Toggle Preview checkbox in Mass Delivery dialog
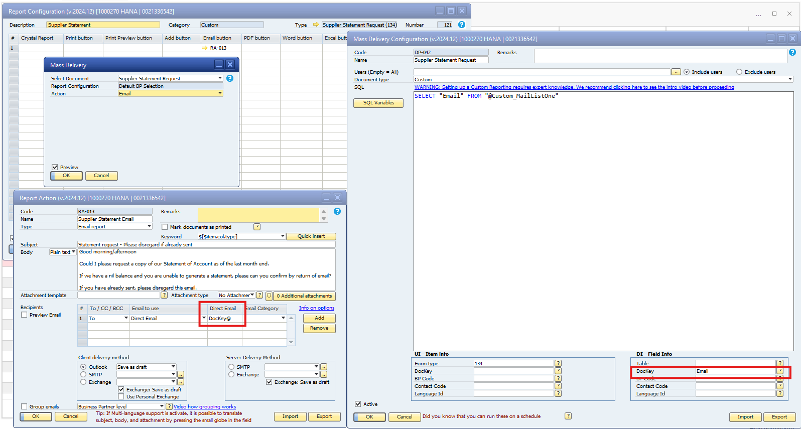Viewport: 801px width, 429px height. (x=55, y=167)
